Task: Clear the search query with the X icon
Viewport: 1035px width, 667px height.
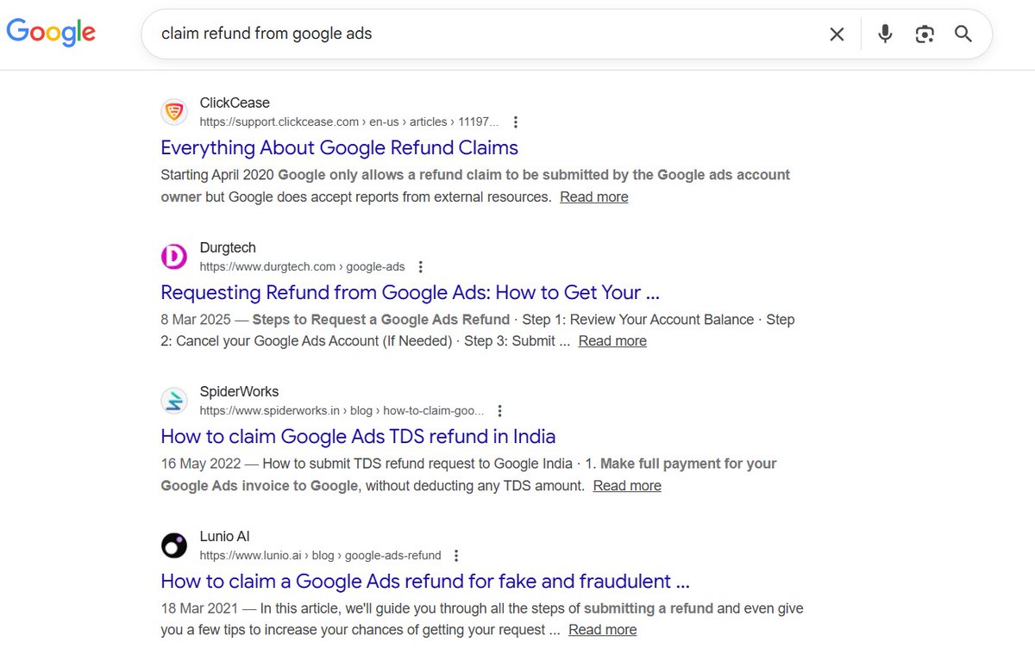Action: (x=837, y=34)
